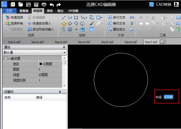Click the 半径 radius input field

[169, 97]
